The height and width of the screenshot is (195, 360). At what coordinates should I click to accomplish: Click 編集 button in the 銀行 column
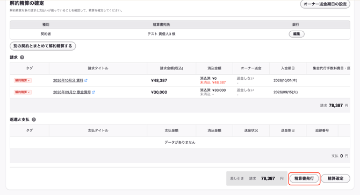297,34
